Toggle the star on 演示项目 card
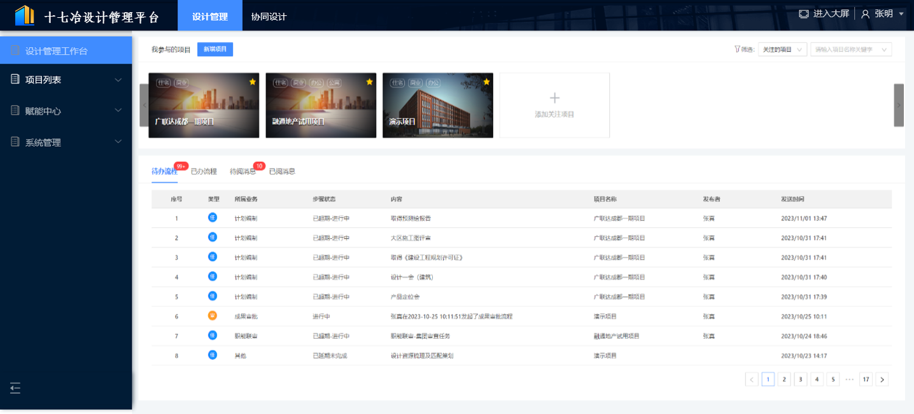 pos(486,82)
